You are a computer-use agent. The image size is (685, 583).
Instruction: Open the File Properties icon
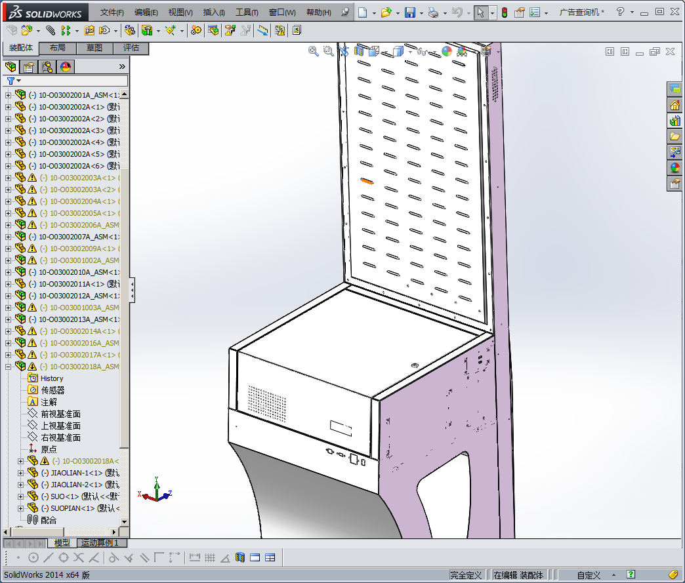519,12
